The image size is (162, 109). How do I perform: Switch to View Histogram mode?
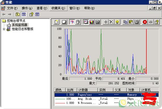tap(92, 22)
